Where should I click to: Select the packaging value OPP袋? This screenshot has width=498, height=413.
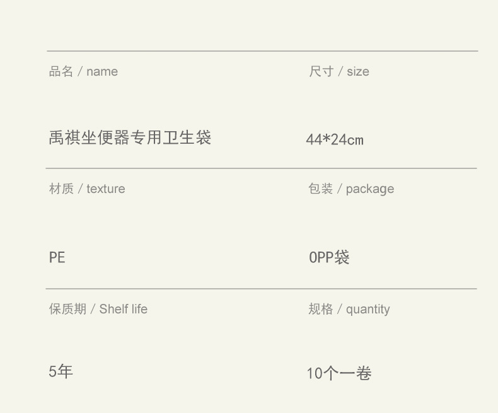point(329,257)
